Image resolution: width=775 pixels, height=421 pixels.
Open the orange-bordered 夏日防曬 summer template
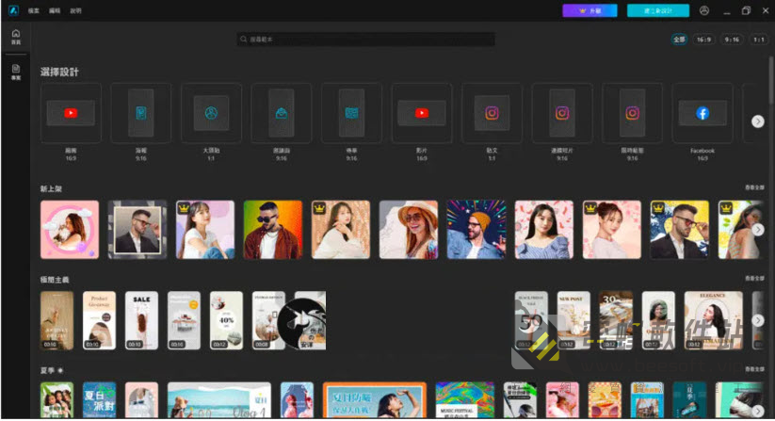(x=374, y=399)
